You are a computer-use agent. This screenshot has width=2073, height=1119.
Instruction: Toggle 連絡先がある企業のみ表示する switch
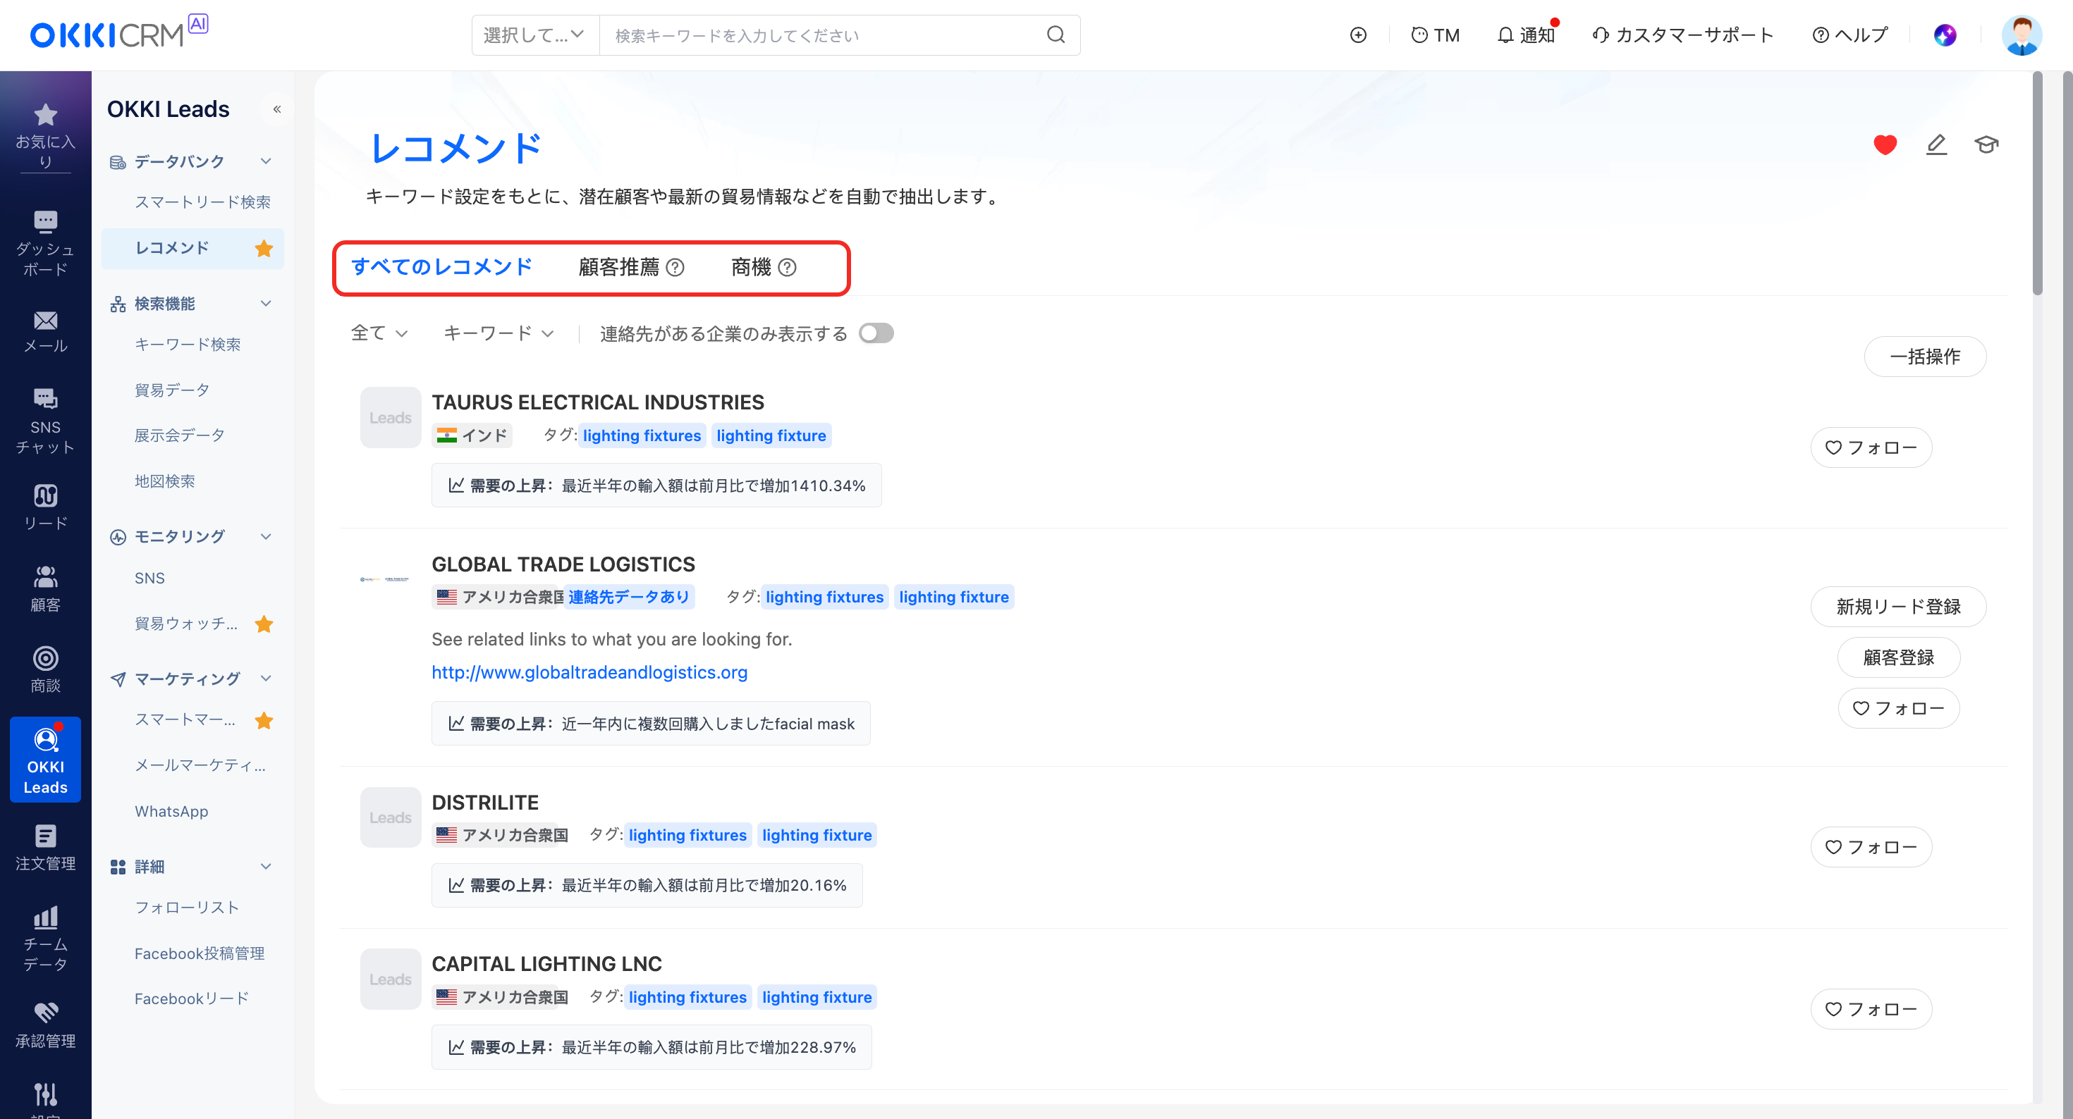coord(876,333)
